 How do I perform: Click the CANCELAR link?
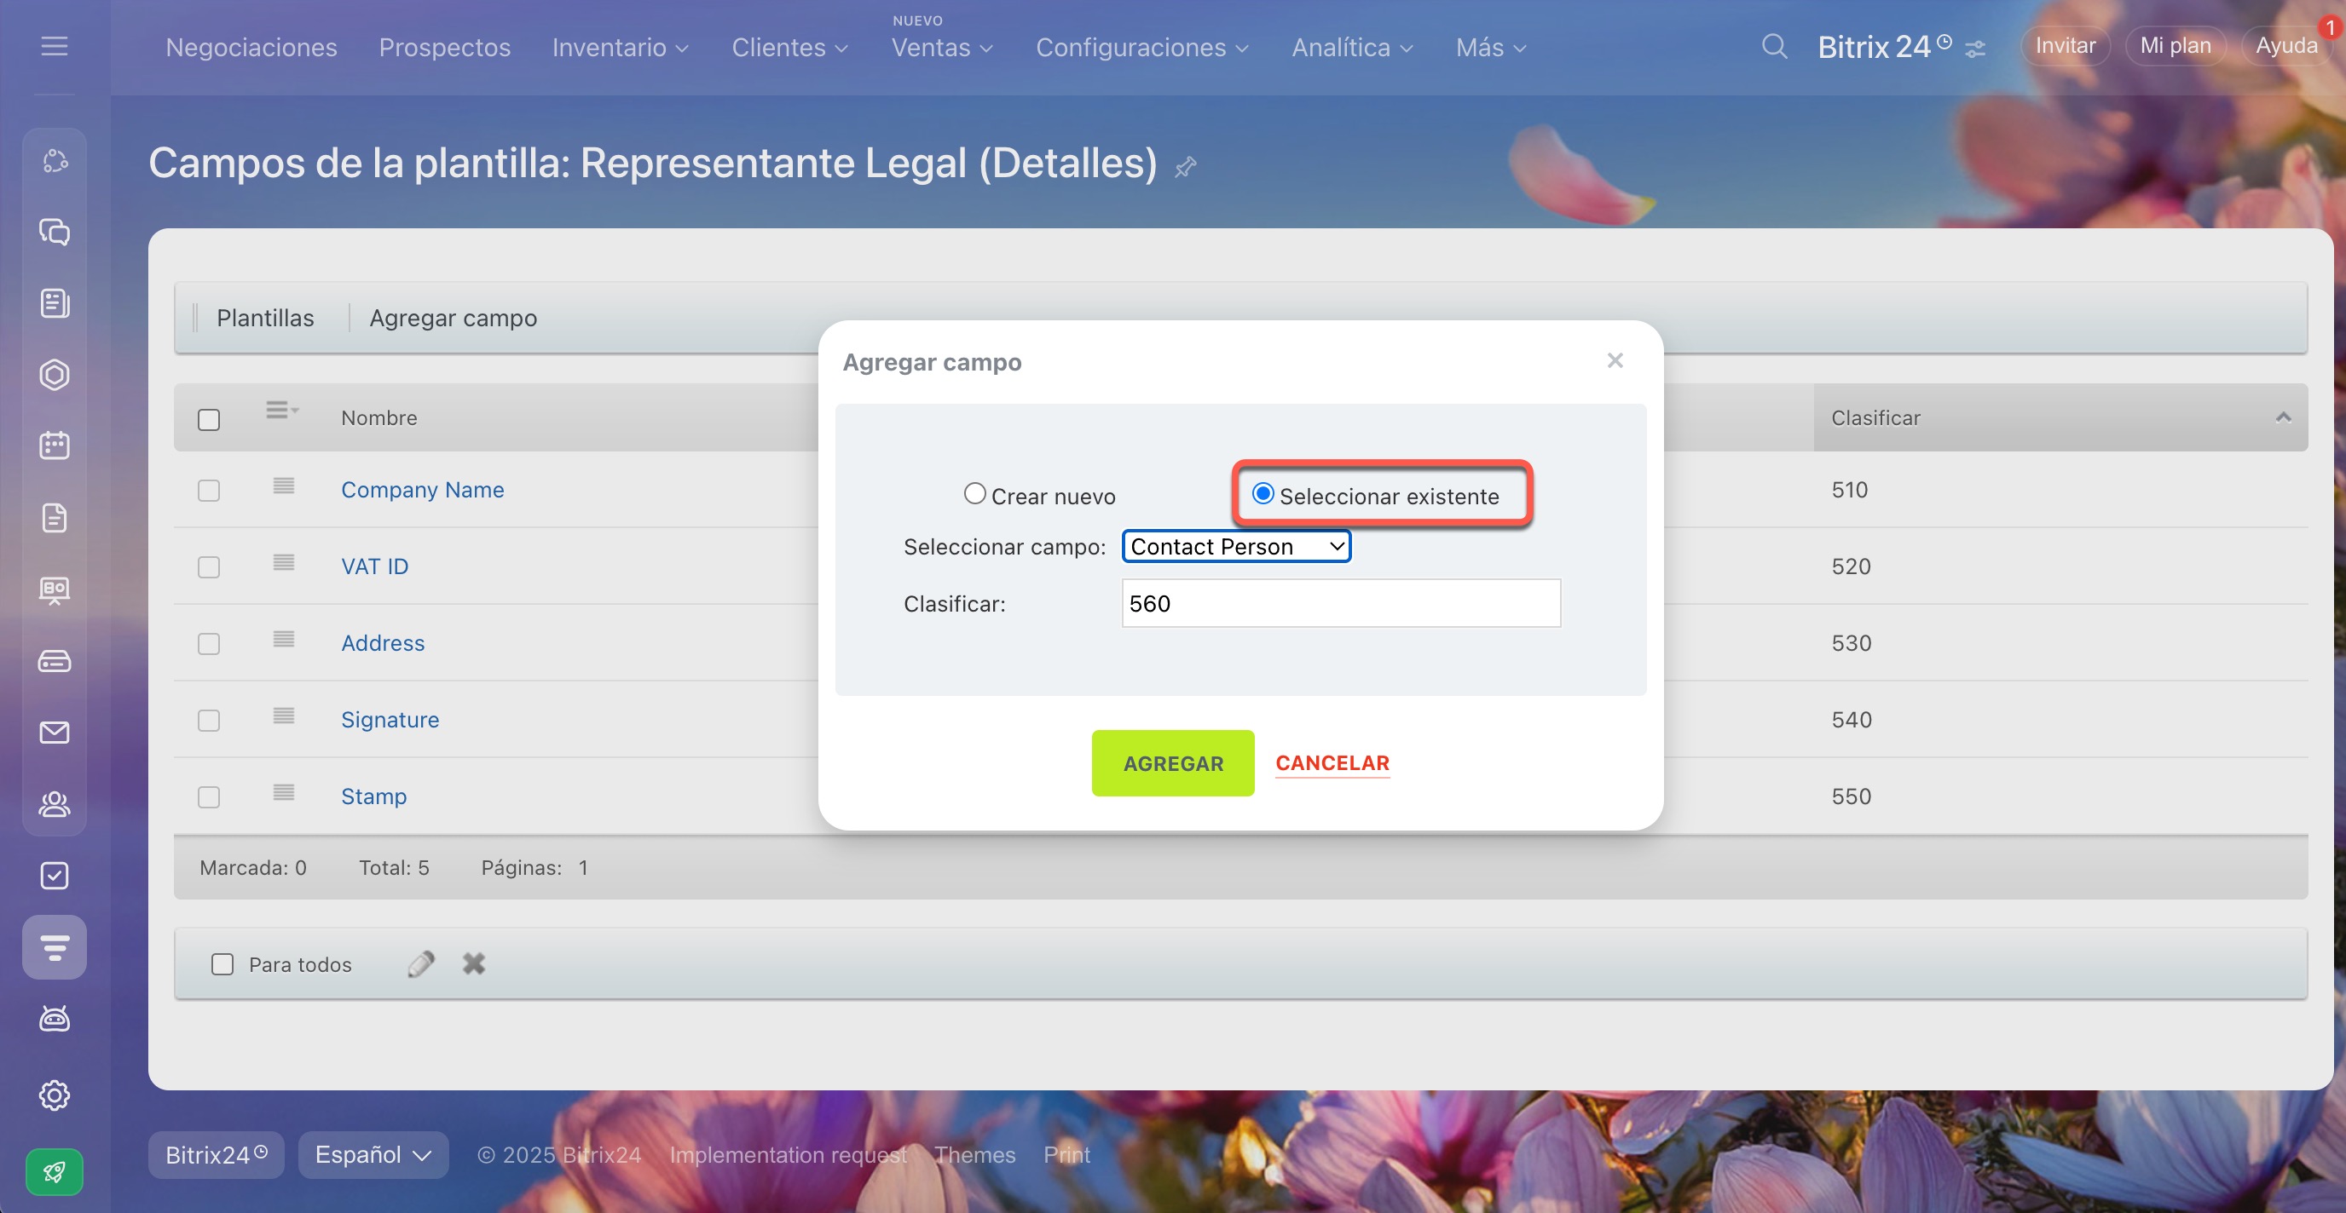[x=1332, y=763]
